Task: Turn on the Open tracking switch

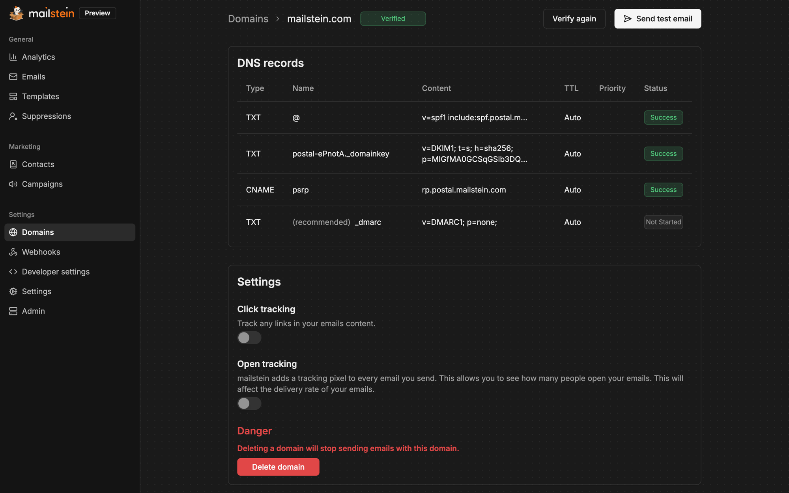Action: [x=249, y=403]
